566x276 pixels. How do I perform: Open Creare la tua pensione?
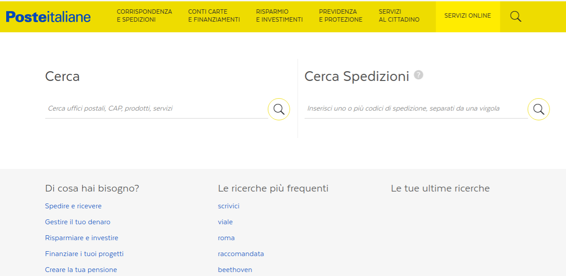point(81,269)
